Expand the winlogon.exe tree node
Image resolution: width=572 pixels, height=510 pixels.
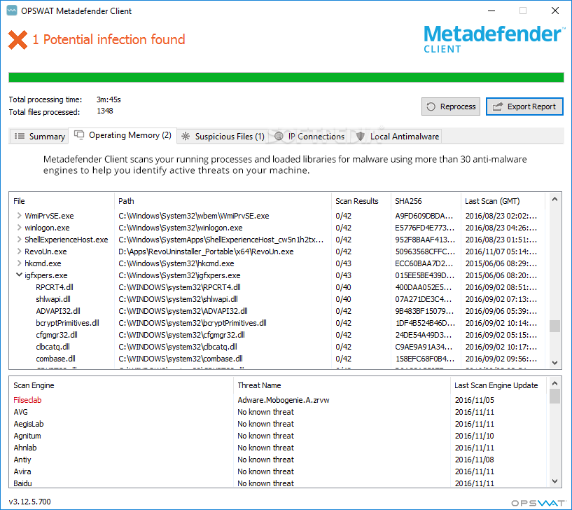[x=19, y=228]
